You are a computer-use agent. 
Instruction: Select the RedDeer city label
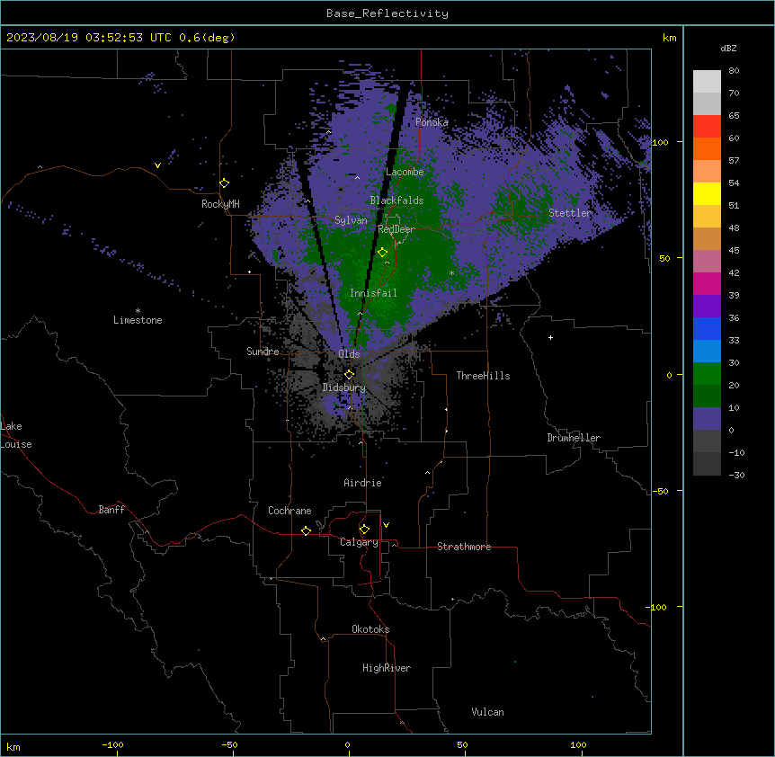click(396, 229)
